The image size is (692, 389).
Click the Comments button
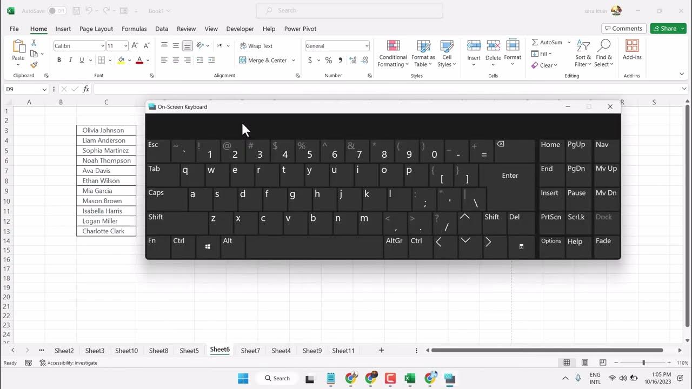pos(623,29)
